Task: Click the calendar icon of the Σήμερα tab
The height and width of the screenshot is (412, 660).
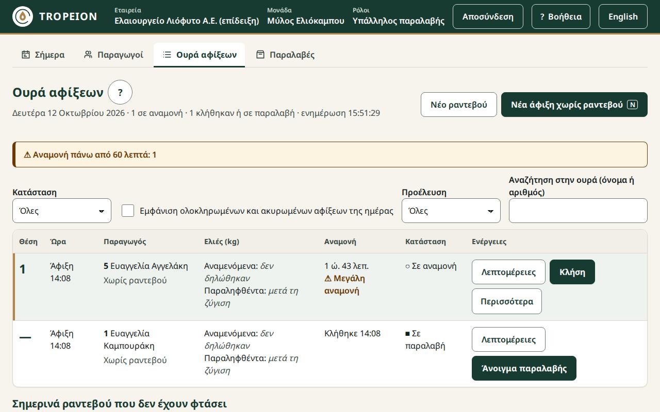Action: [x=26, y=55]
